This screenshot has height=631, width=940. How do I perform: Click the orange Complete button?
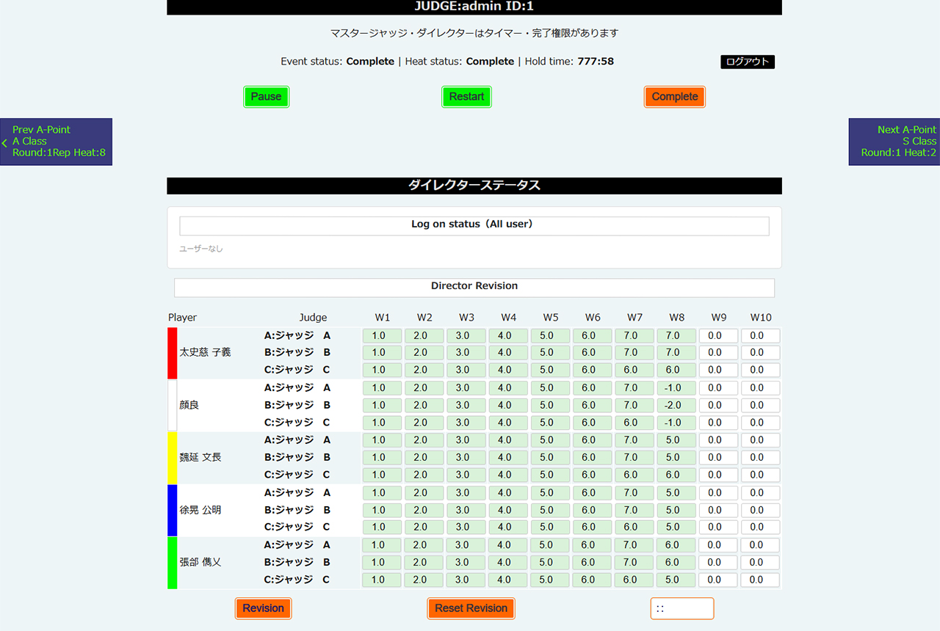click(x=675, y=97)
